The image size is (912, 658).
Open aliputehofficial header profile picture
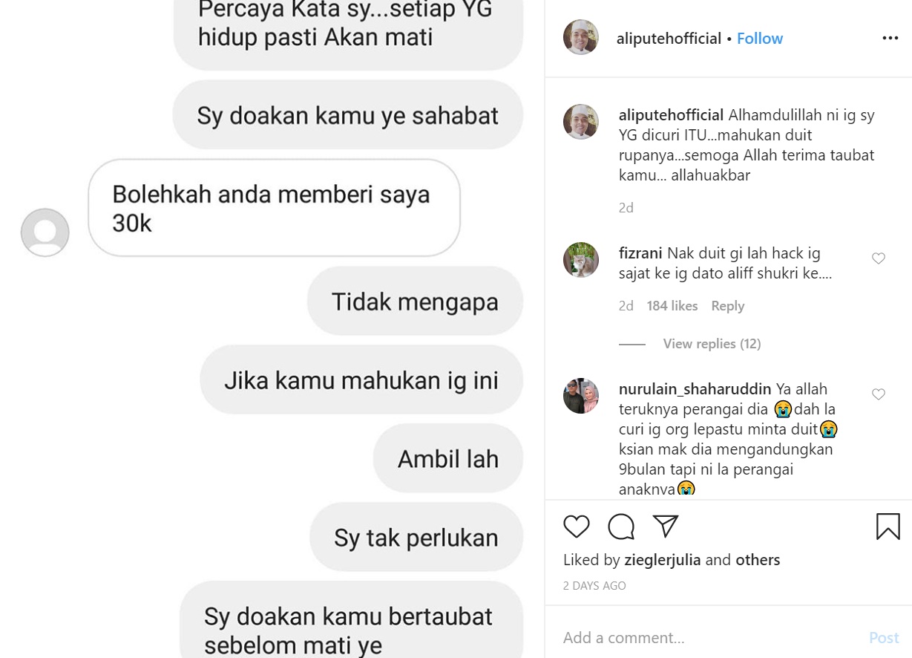581,38
